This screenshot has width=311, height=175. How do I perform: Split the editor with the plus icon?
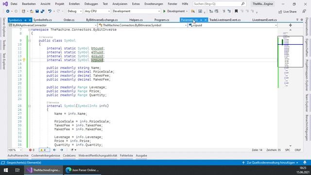291,25
